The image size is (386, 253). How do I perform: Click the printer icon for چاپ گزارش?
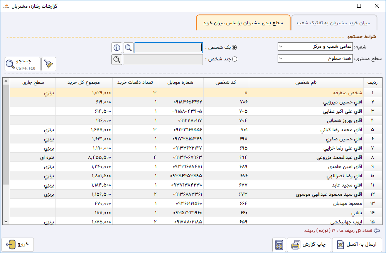pos(295,245)
